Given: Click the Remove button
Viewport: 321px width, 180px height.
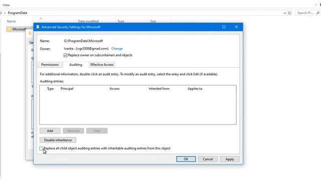Looking at the screenshot, I should 73,131.
